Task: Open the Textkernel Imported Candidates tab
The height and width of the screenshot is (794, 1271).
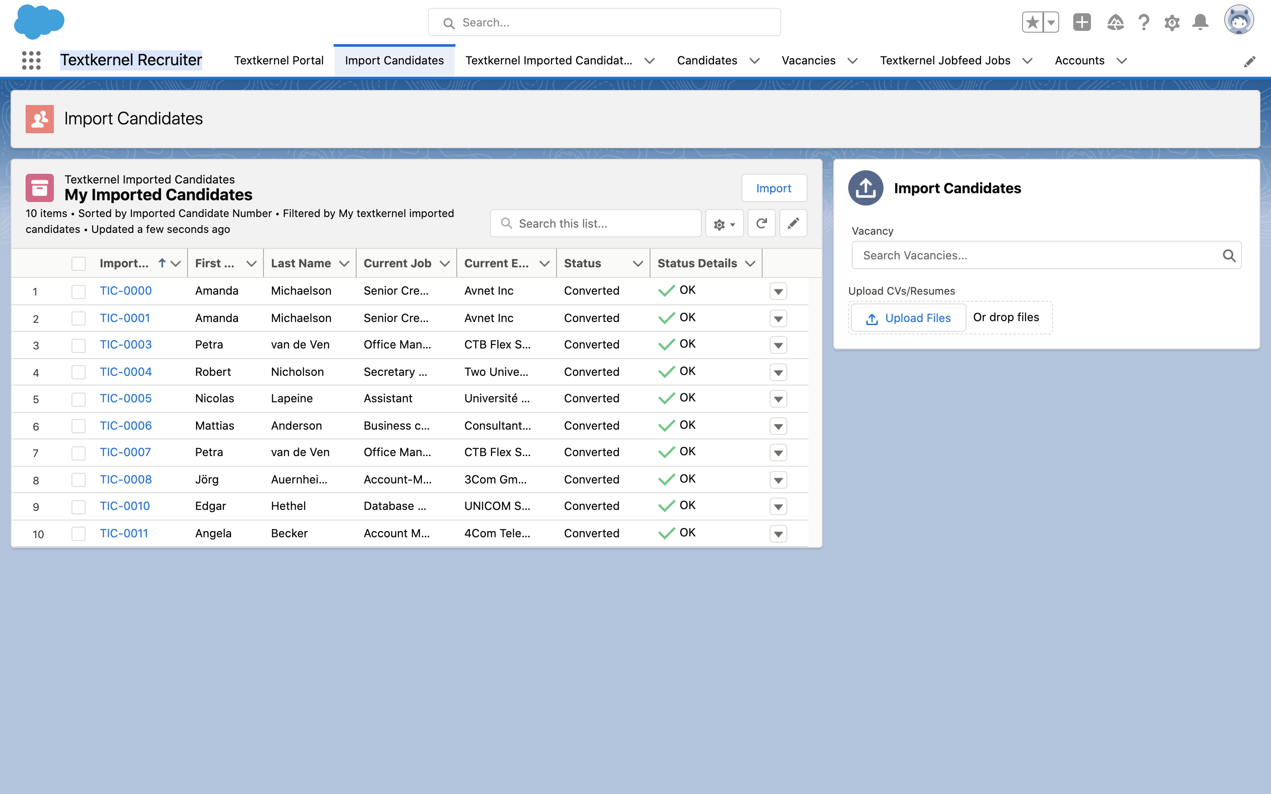Action: [x=549, y=60]
